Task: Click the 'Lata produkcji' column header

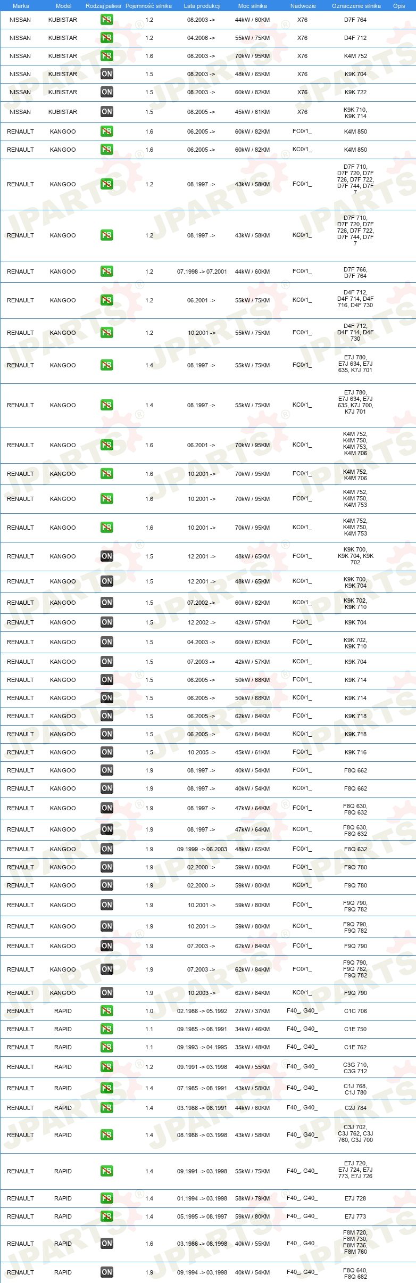Action: (x=202, y=6)
